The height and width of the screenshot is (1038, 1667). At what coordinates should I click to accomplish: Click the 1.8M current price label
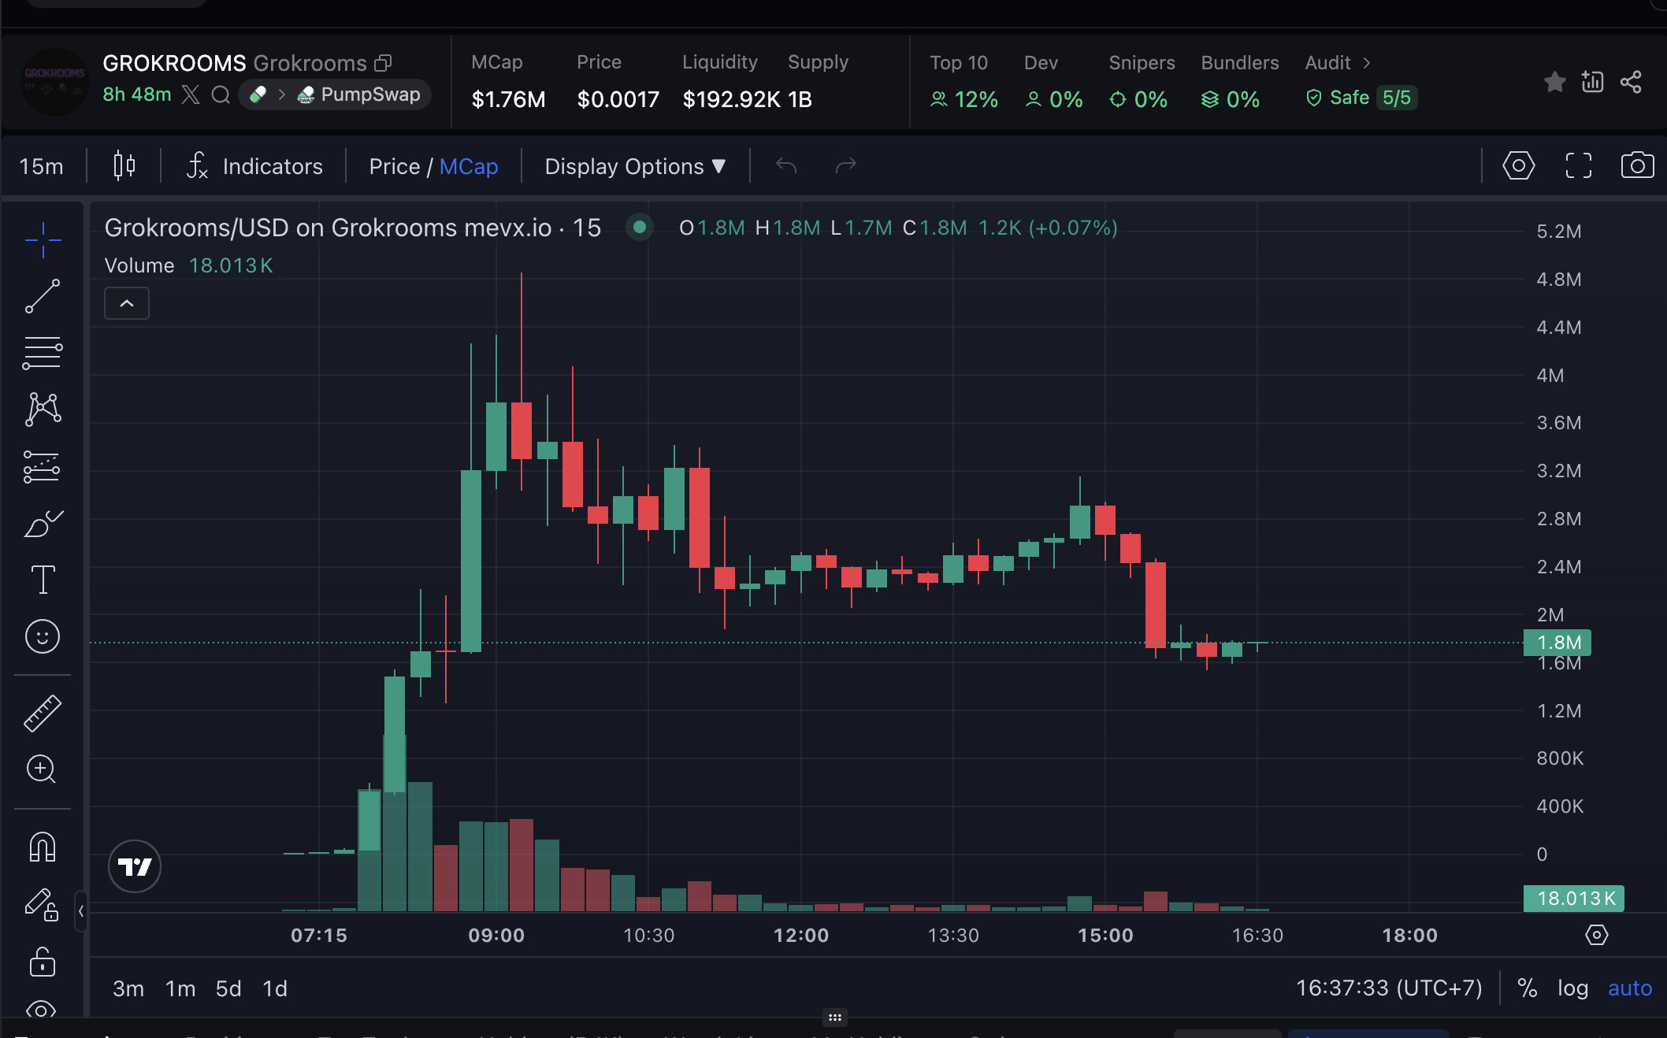tap(1557, 643)
